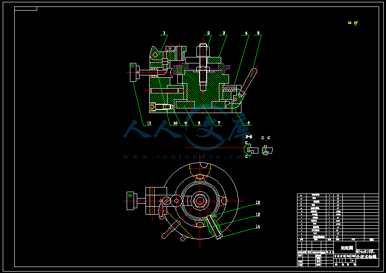Click part number label 1
The width and height of the screenshot is (386, 273).
pyautogui.click(x=164, y=33)
